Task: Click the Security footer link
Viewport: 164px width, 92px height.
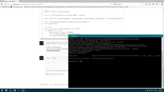Action: pyautogui.click(x=59, y=85)
